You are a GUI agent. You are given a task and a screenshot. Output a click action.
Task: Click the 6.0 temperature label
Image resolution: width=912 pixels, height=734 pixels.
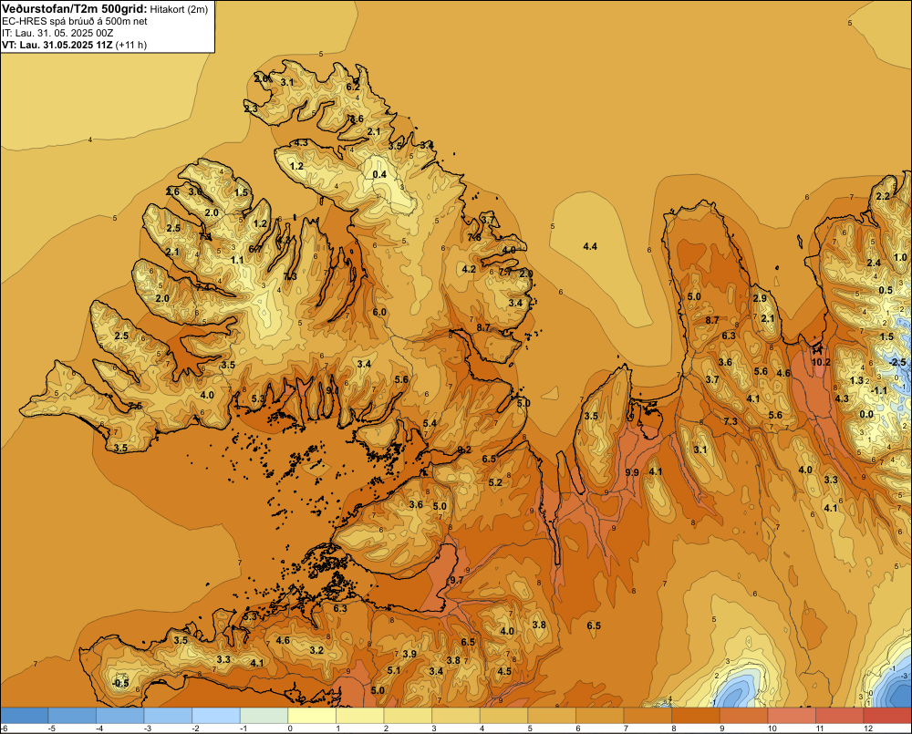coord(379,313)
